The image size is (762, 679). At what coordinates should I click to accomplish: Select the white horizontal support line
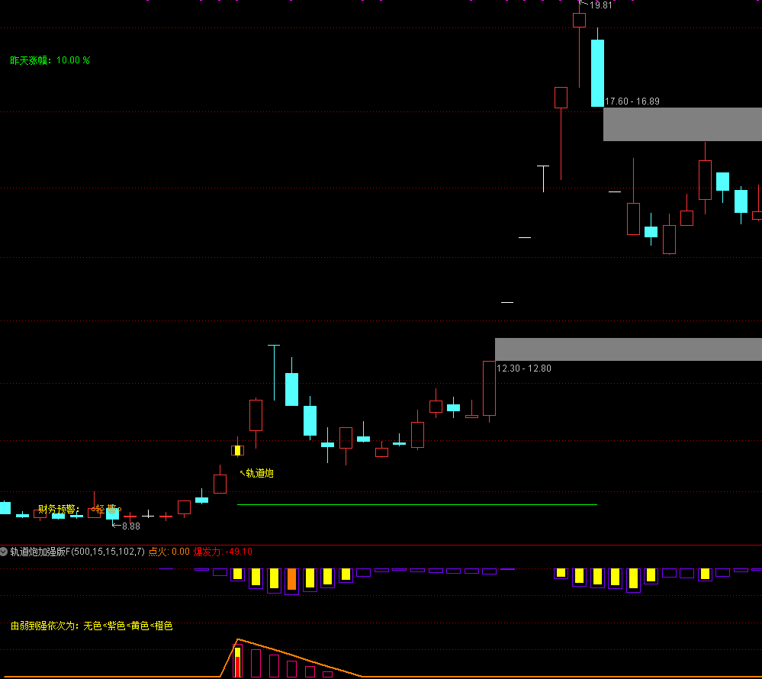[x=416, y=504]
